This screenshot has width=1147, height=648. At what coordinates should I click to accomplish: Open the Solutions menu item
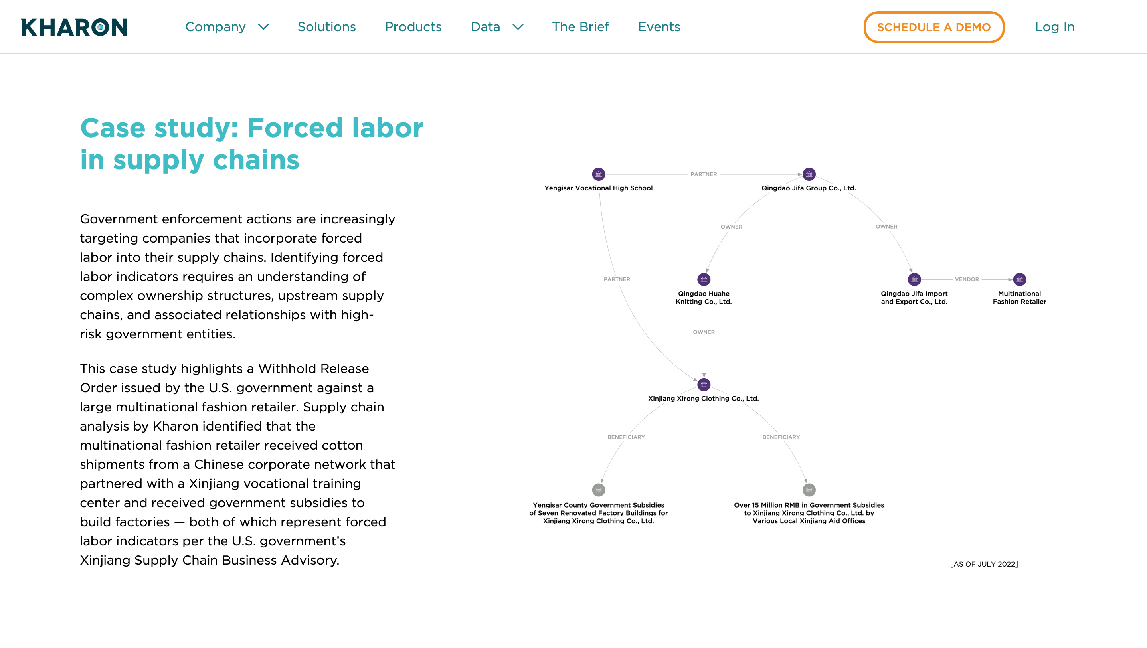tap(326, 27)
